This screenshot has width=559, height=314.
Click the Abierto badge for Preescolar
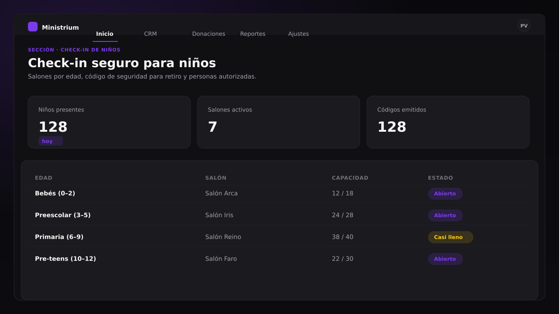click(x=445, y=215)
